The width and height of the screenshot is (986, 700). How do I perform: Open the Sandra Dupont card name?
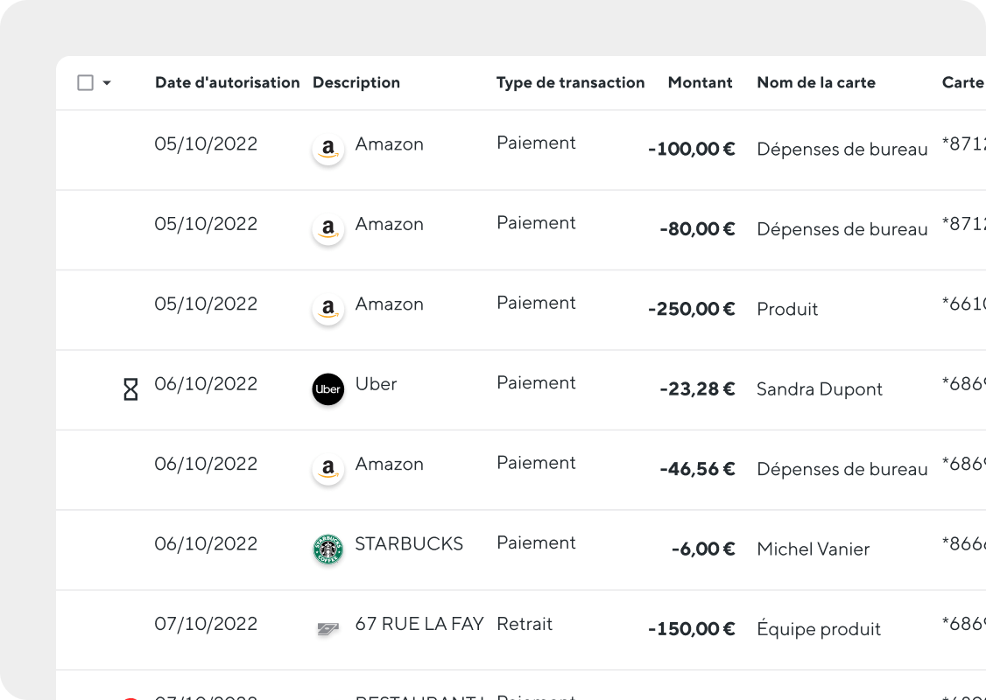[820, 389]
